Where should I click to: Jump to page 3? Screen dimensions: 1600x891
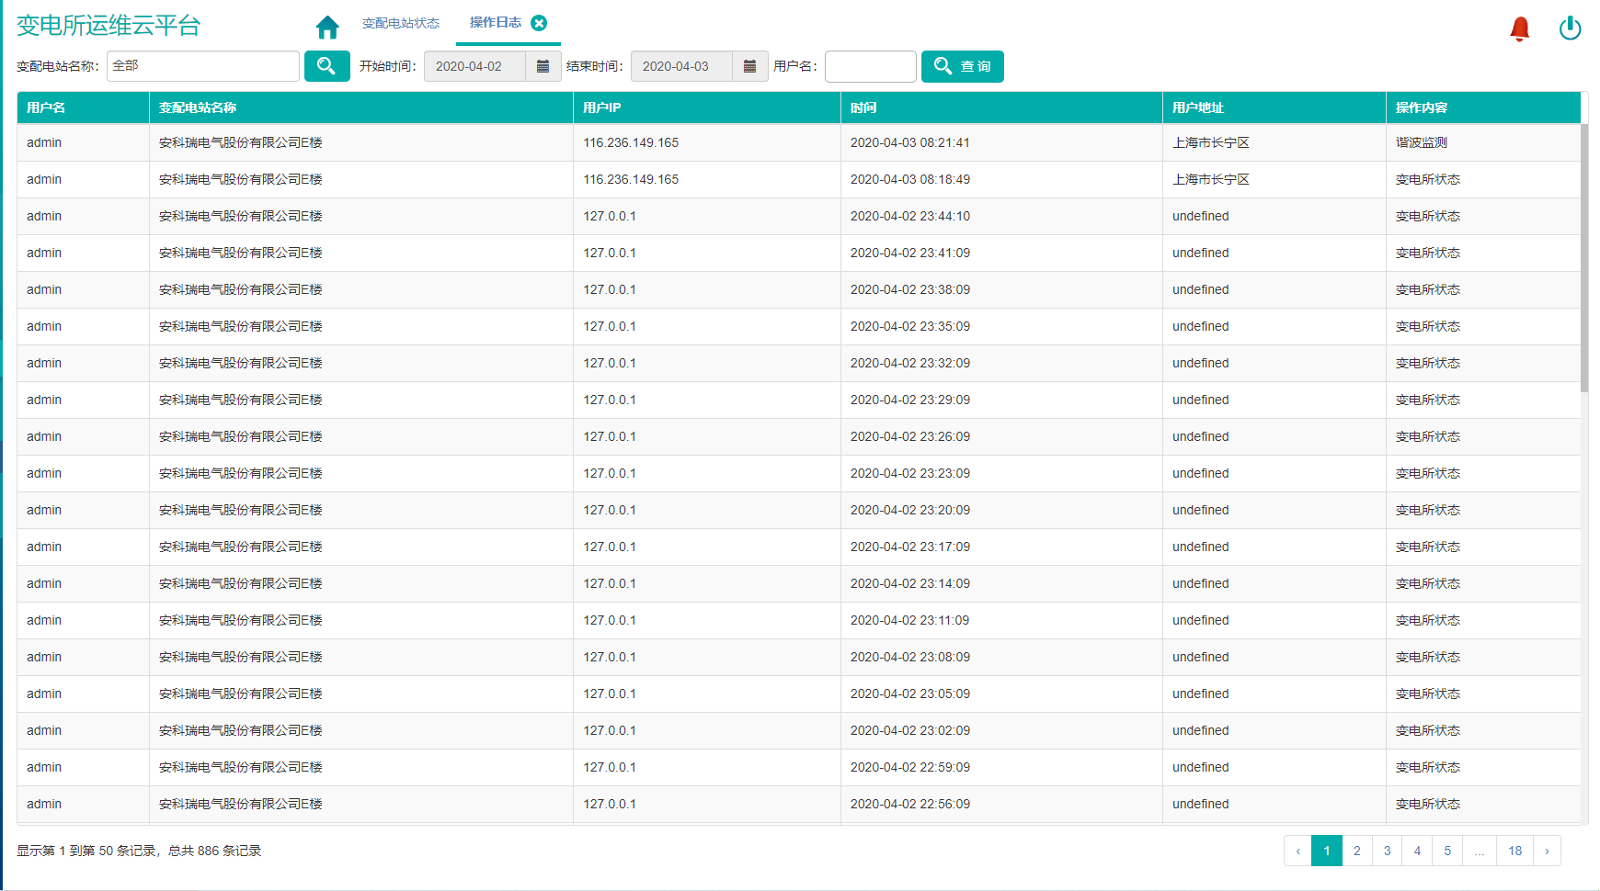point(1388,851)
